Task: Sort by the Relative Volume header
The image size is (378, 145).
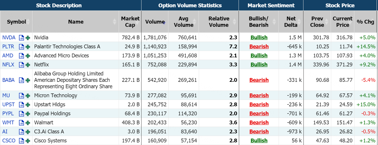Action: click(218, 22)
